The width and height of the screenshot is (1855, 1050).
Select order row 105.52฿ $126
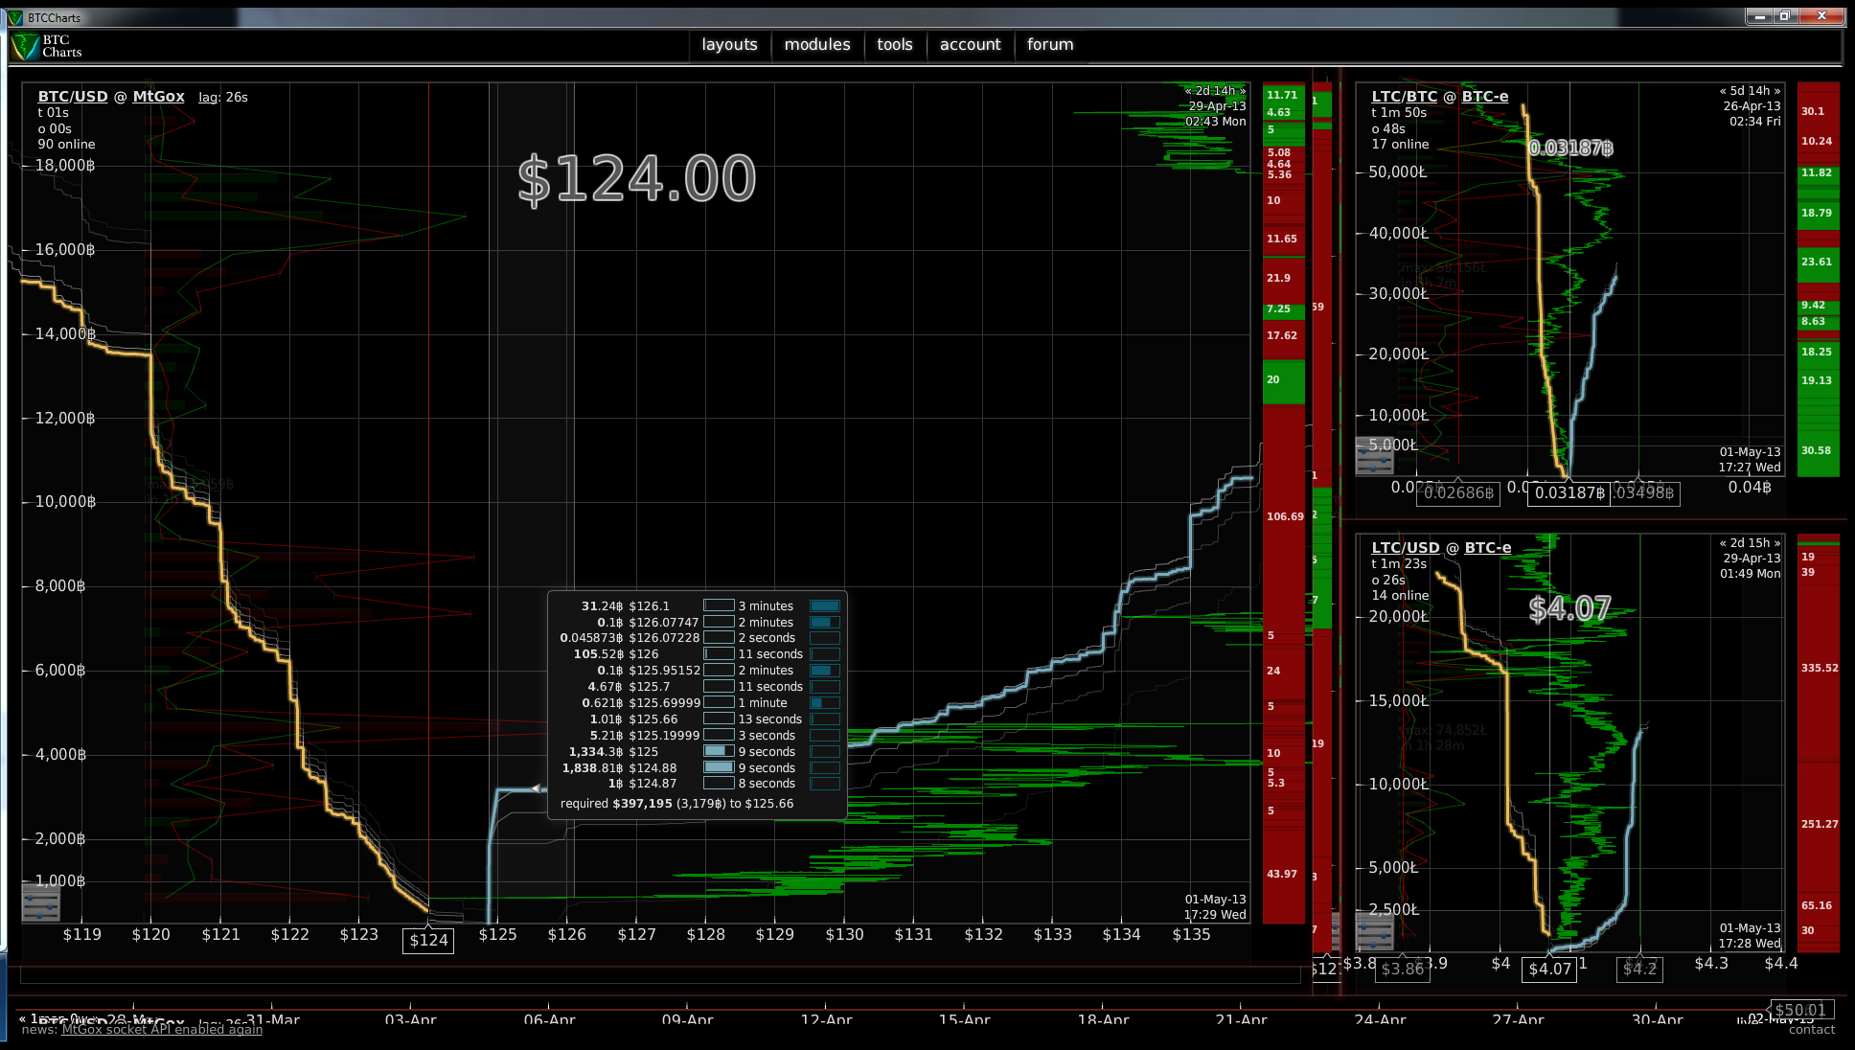[698, 653]
